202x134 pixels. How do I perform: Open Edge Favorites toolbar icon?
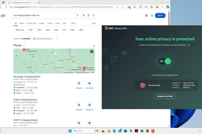tap(146, 7)
